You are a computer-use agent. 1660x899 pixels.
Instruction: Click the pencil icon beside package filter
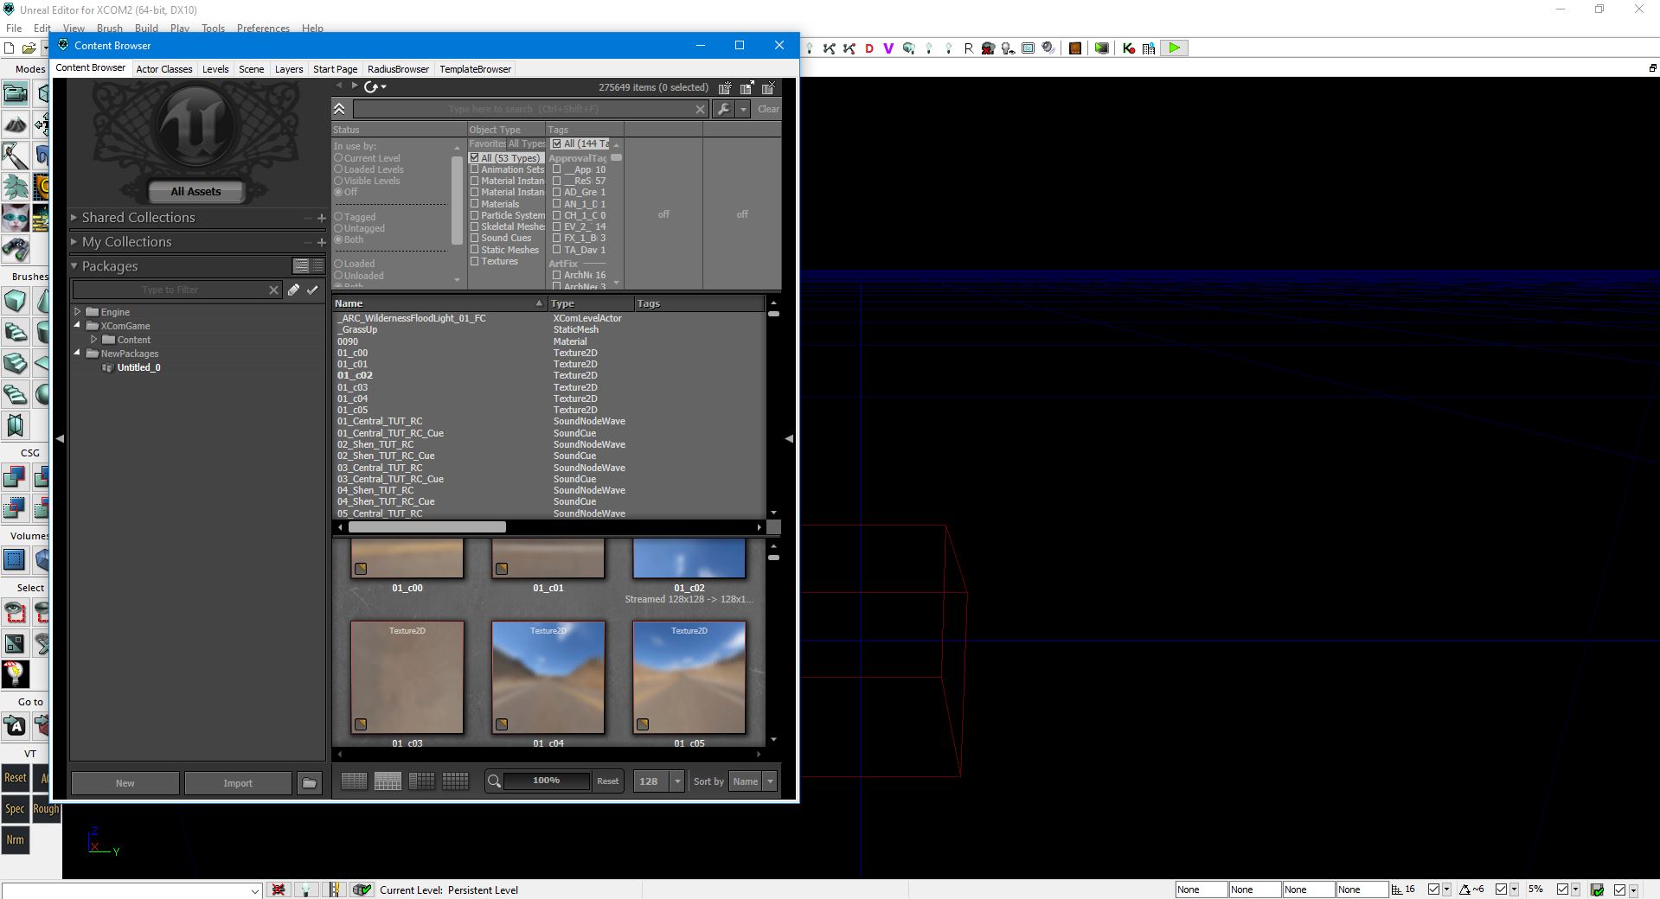(294, 290)
